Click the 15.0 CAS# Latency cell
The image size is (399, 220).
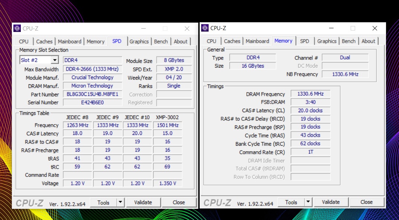[x=167, y=133]
